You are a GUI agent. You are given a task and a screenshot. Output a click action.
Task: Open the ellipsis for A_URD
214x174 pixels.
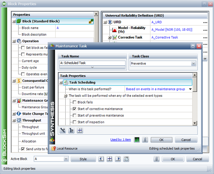coord(205,23)
